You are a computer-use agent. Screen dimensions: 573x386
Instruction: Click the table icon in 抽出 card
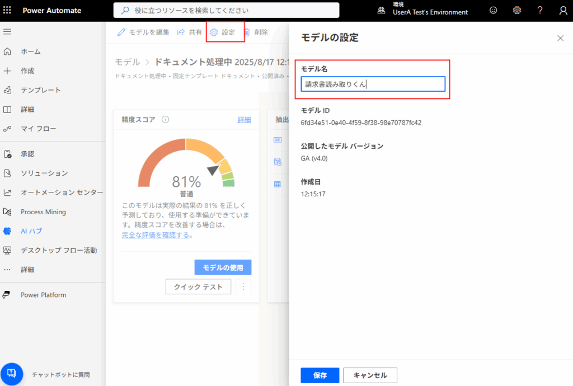278,185
